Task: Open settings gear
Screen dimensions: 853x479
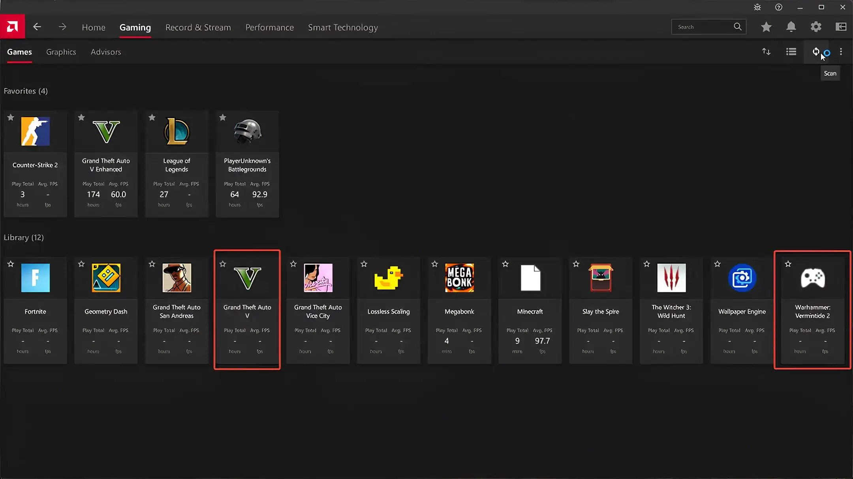Action: click(816, 27)
